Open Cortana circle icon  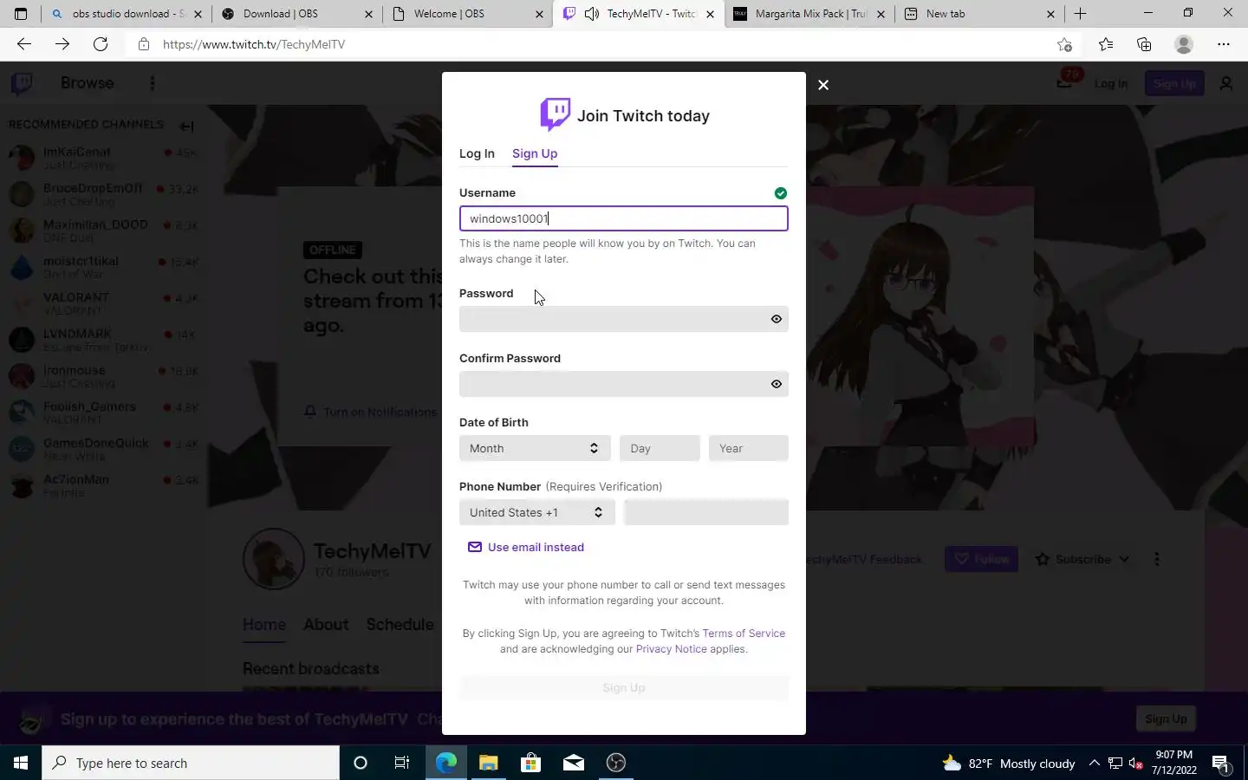click(x=361, y=763)
